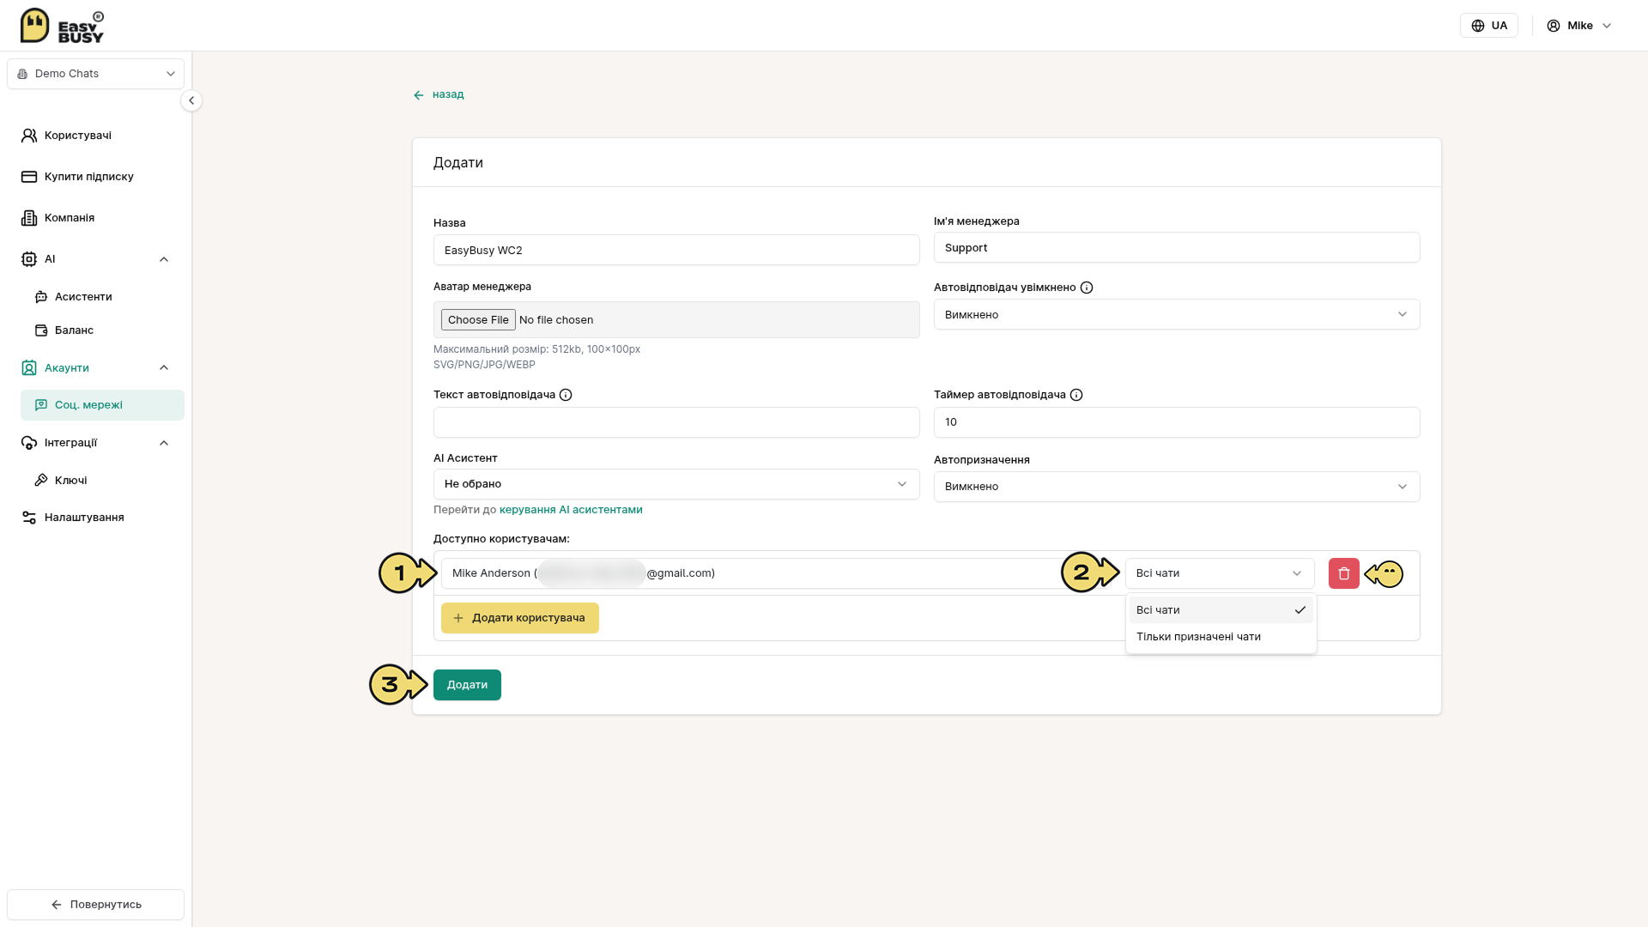
Task: Focus the Назва input field
Action: click(676, 251)
